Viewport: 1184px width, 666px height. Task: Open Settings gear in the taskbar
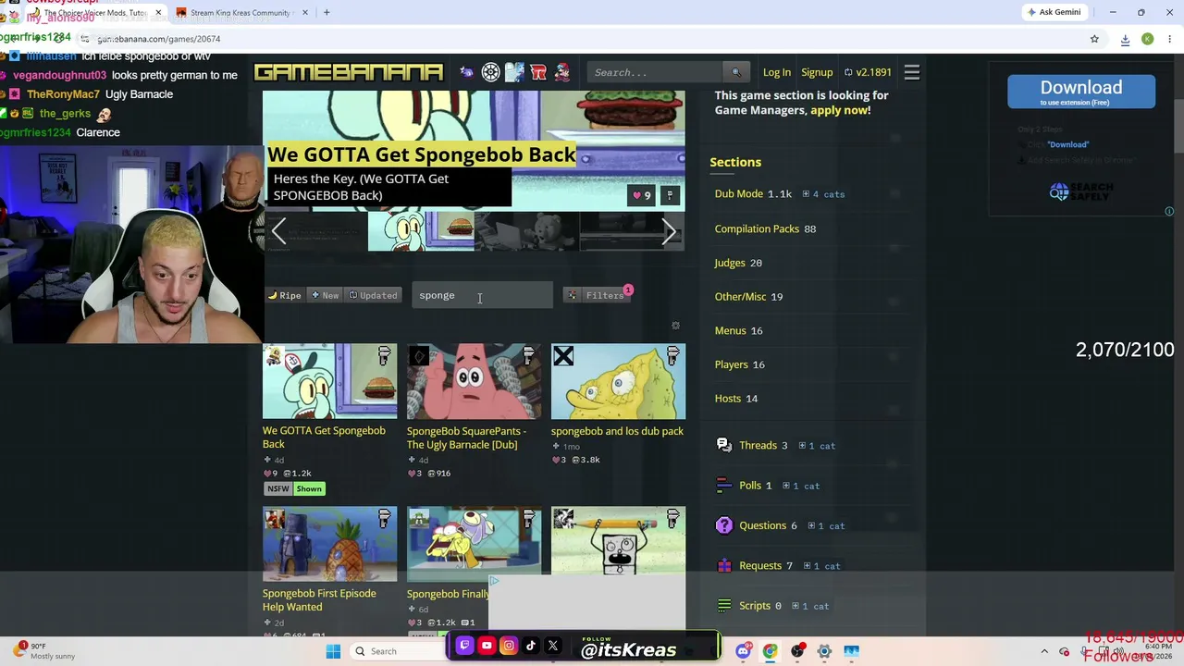tap(824, 651)
